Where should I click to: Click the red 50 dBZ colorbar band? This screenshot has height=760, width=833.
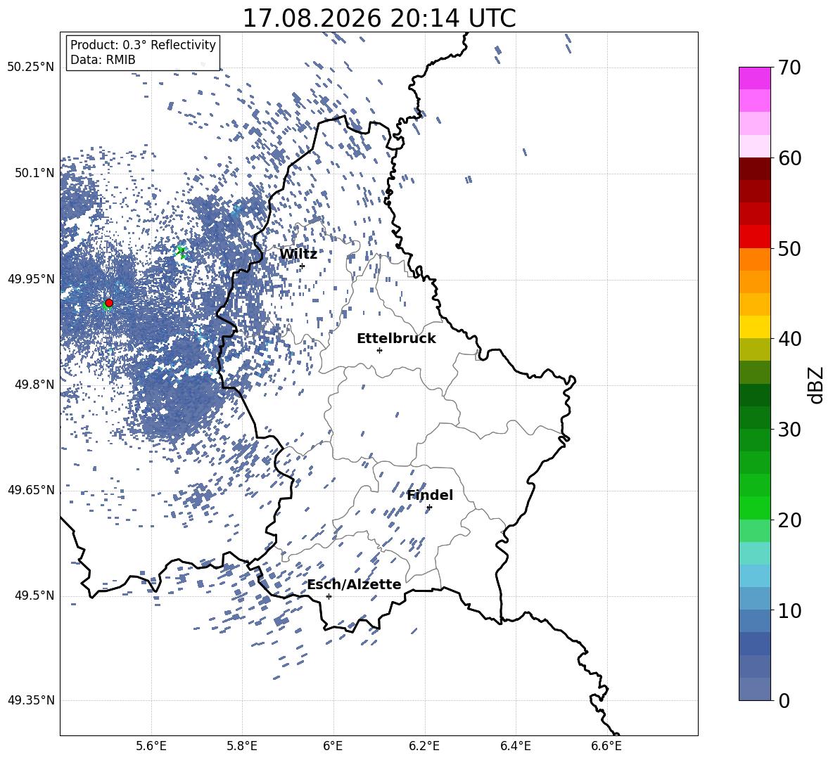point(755,237)
